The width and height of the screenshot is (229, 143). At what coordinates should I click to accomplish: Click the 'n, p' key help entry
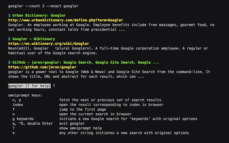(17, 100)
